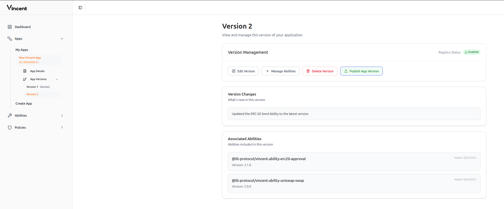Click 'Added: 9/26/2025' on erc20-approval row
Viewport: 504px width, 209px height.
(x=465, y=158)
